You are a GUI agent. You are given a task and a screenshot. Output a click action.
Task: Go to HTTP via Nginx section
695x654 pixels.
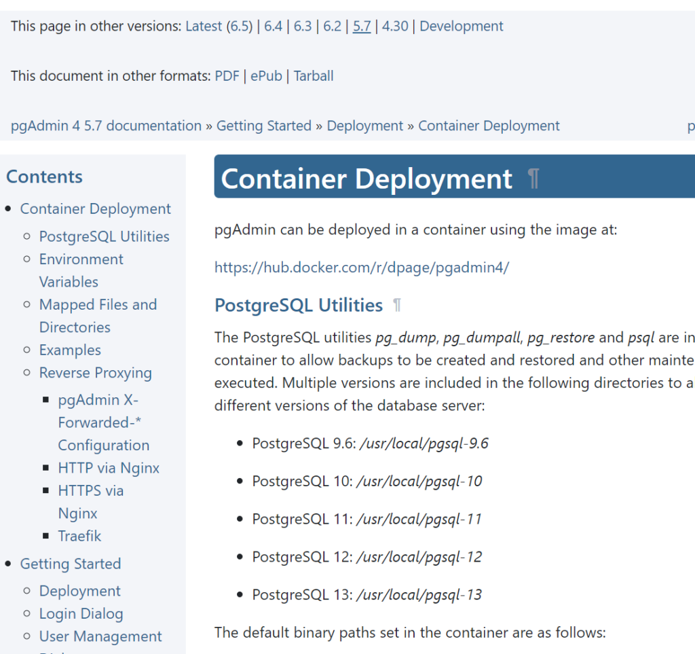pos(109,468)
